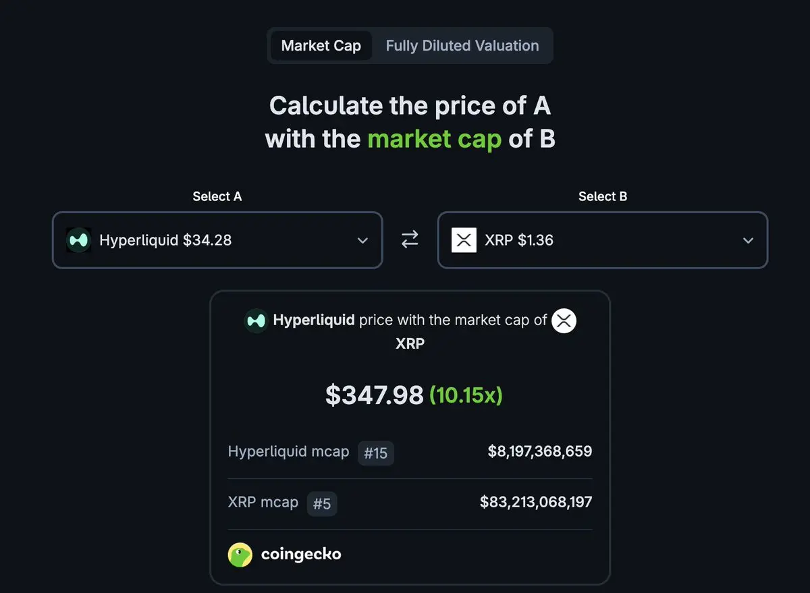Click the XRP mcap value $83,213,068,197
Screen dimensions: 810x593
pos(536,502)
